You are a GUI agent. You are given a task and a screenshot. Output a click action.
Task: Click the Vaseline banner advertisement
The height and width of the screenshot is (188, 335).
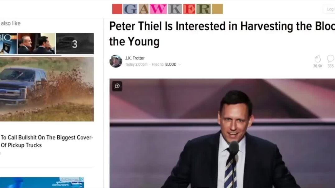pos(42,182)
